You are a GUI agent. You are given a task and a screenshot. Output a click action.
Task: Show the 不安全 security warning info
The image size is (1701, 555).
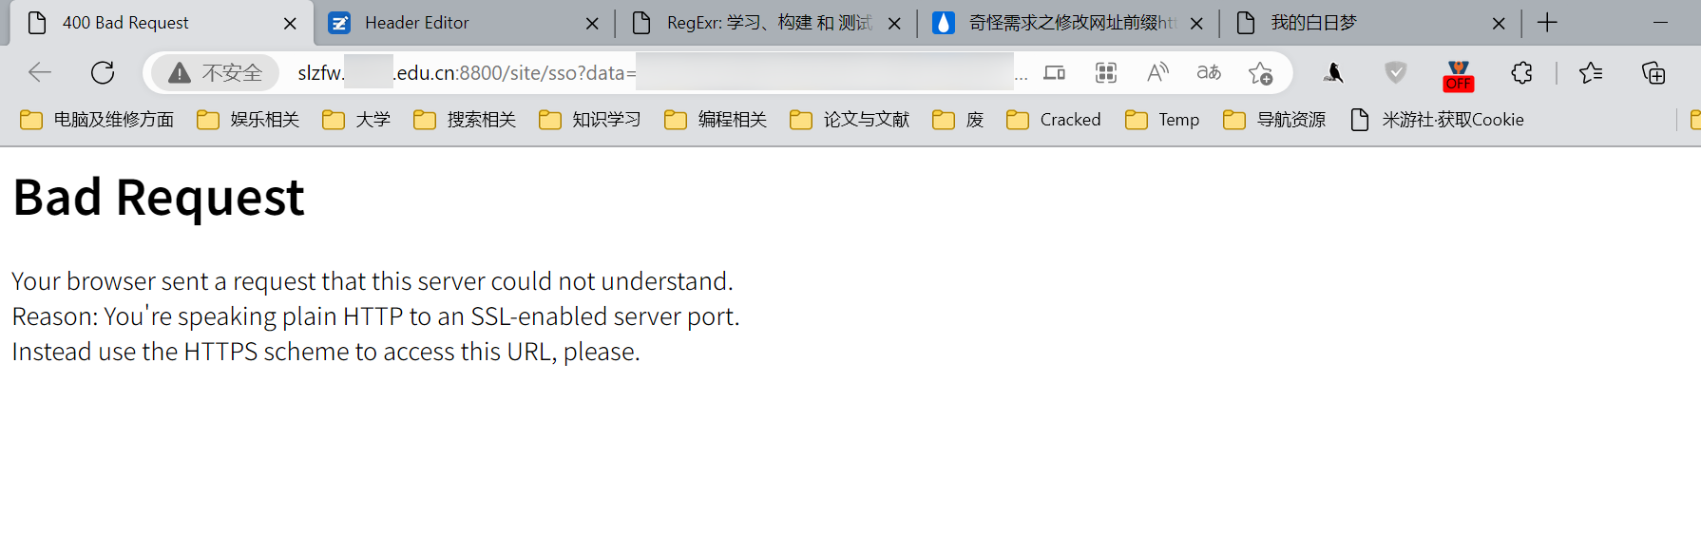[216, 73]
